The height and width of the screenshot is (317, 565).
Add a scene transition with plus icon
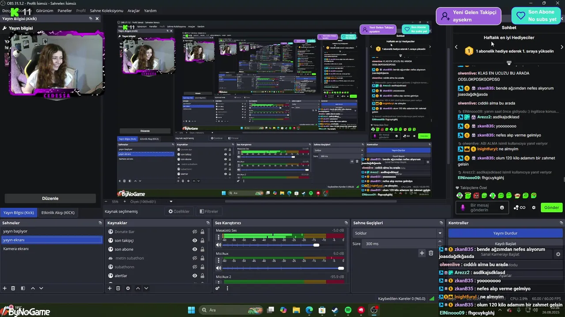click(422, 253)
